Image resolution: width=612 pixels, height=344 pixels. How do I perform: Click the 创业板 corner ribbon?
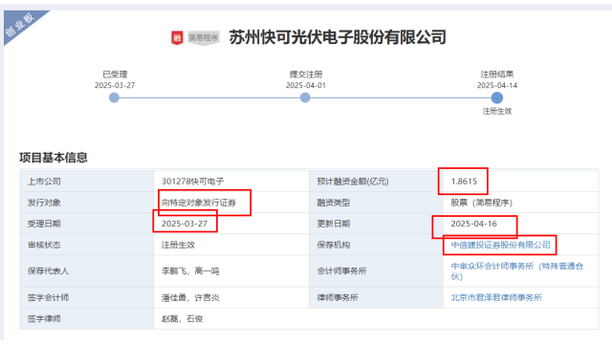coord(20,25)
